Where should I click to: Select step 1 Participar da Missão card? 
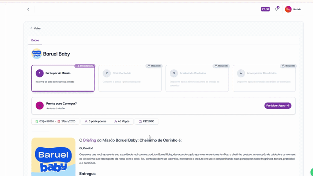coord(63,78)
